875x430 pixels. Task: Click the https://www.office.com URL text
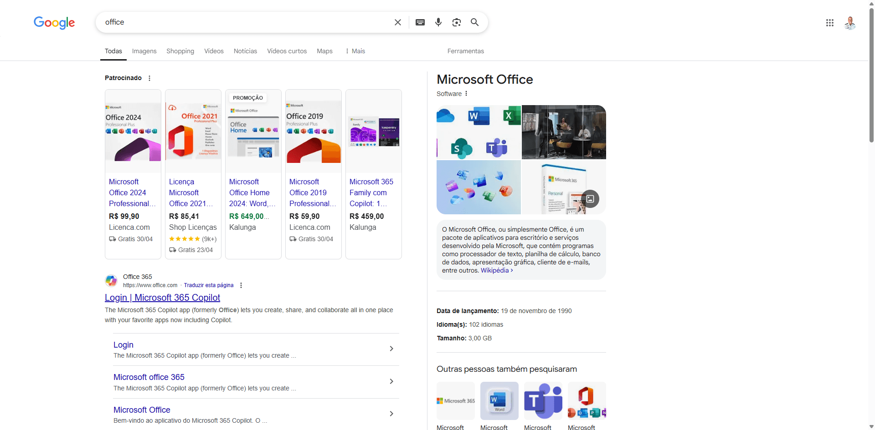pos(150,285)
